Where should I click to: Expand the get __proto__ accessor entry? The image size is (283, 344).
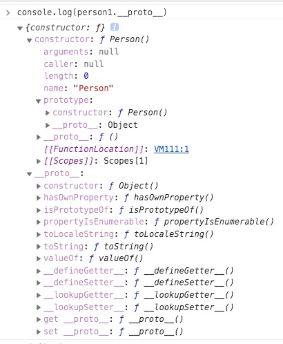tap(39, 320)
